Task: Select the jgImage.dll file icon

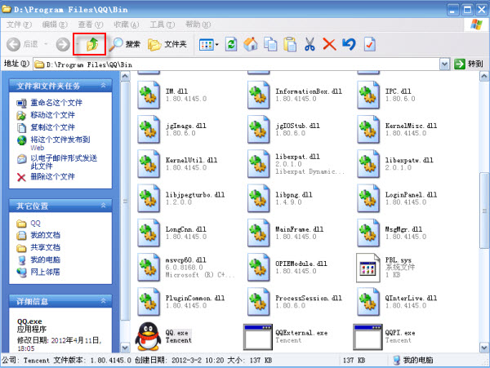Action: [x=149, y=129]
